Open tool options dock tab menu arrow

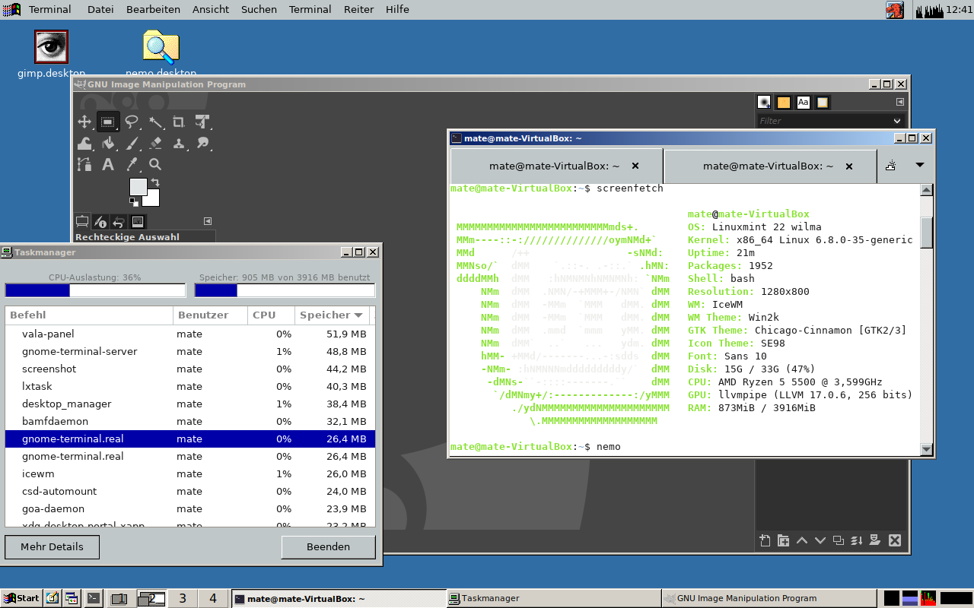pyautogui.click(x=208, y=221)
